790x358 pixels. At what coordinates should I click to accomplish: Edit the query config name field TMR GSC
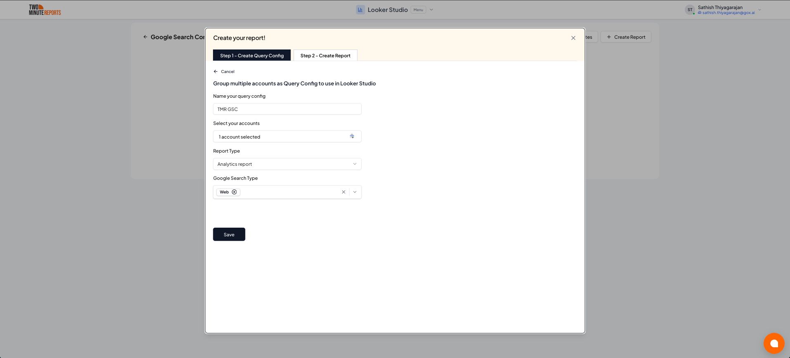(287, 109)
